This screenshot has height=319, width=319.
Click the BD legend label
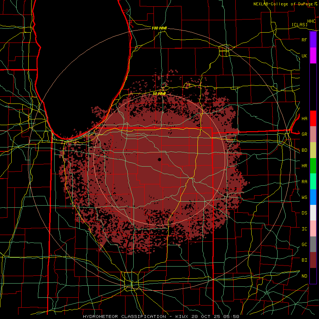pyautogui.click(x=304, y=150)
